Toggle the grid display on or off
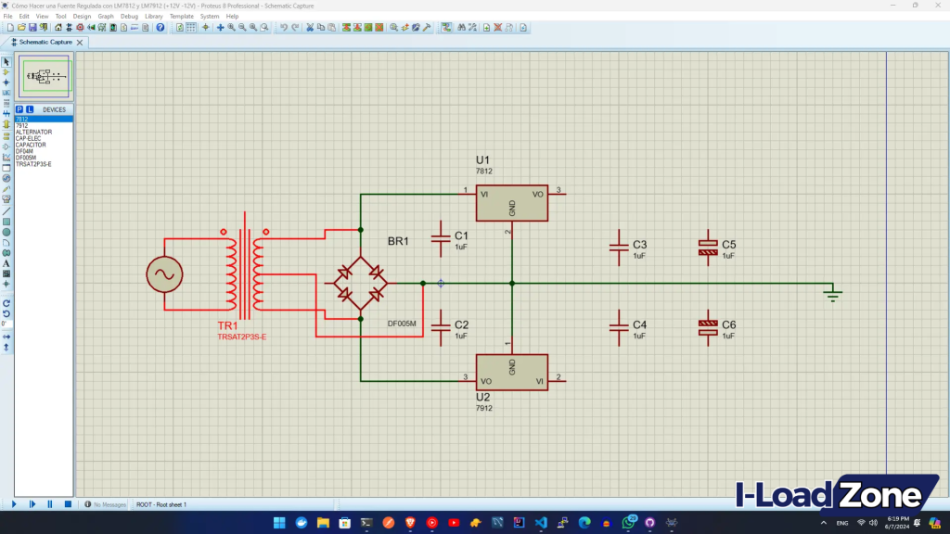 (x=192, y=28)
